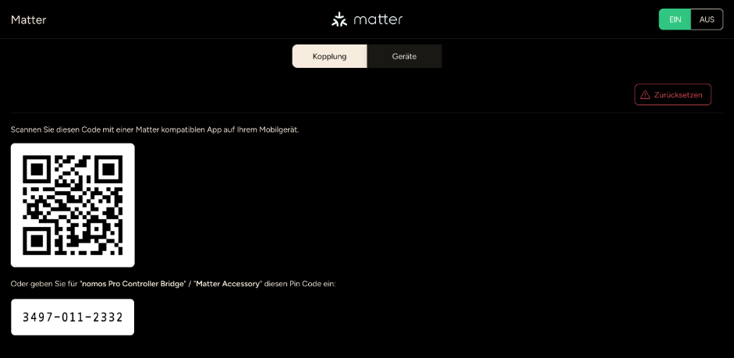
Task: Select the pin code 3497-011-2332
Action: pos(73,317)
